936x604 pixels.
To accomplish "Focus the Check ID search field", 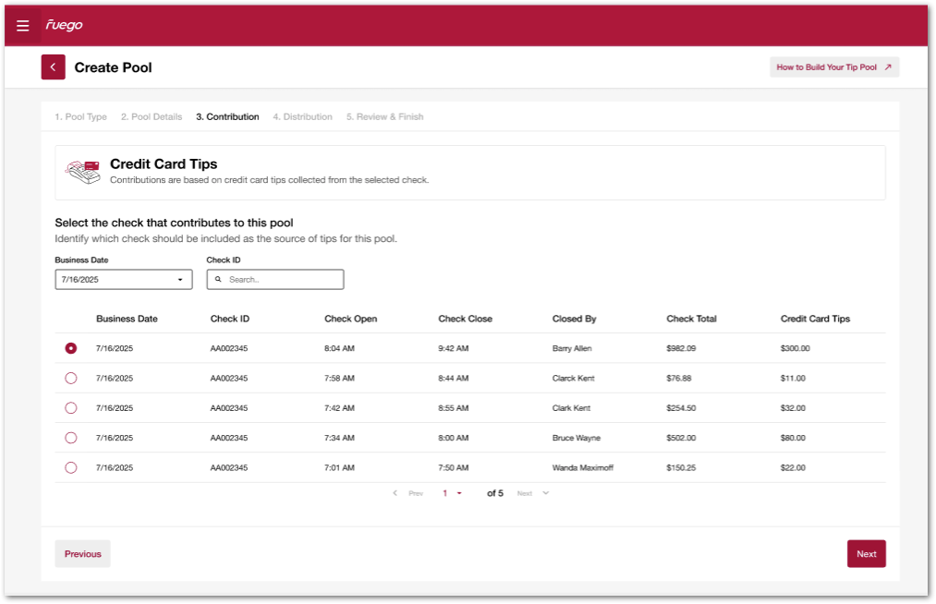I will pos(282,279).
